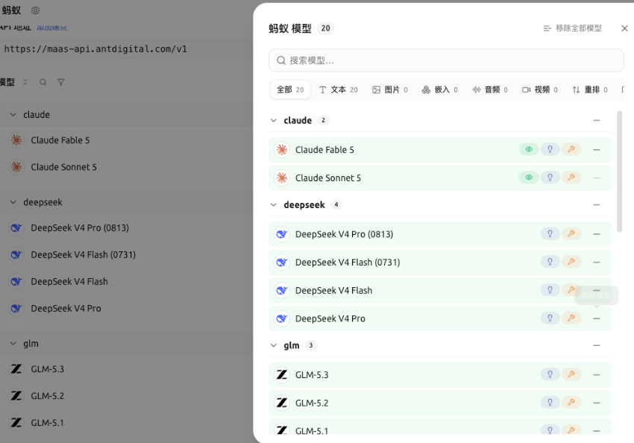This screenshot has height=443, width=634.
Task: Click the reasoning bulb badge on Claude Fable 5
Action: tap(550, 150)
